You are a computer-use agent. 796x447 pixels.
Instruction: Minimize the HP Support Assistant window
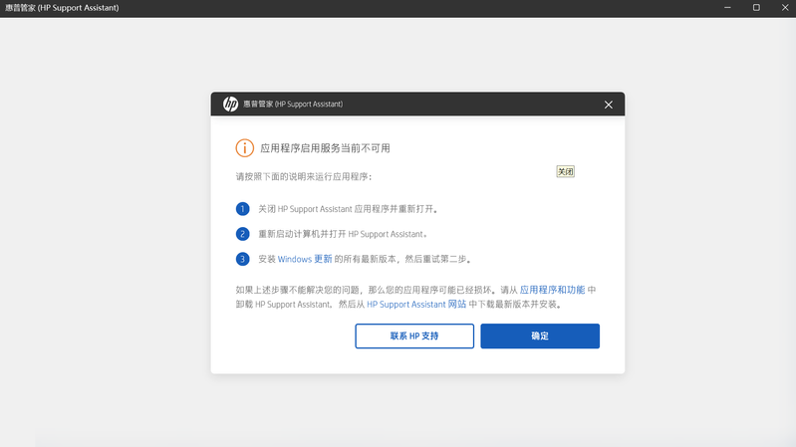point(728,8)
